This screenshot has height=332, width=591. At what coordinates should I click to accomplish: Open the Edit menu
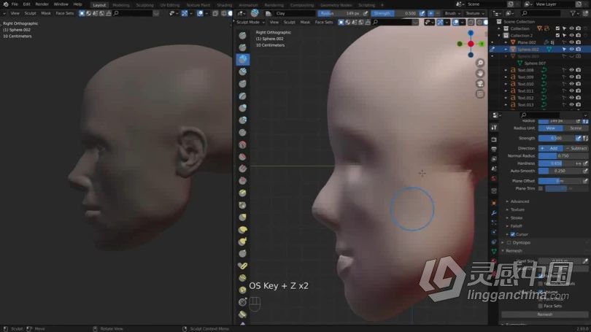click(26, 4)
